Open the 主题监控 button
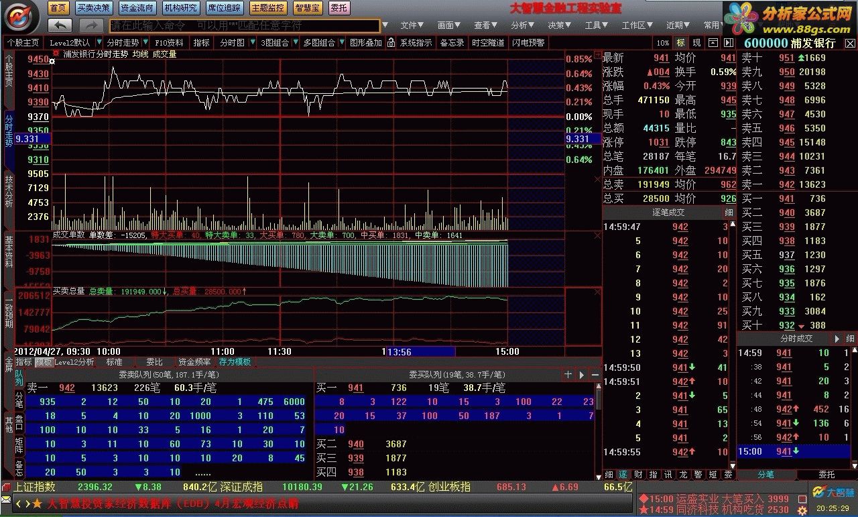Viewport: 858px width, 517px height. (x=268, y=8)
